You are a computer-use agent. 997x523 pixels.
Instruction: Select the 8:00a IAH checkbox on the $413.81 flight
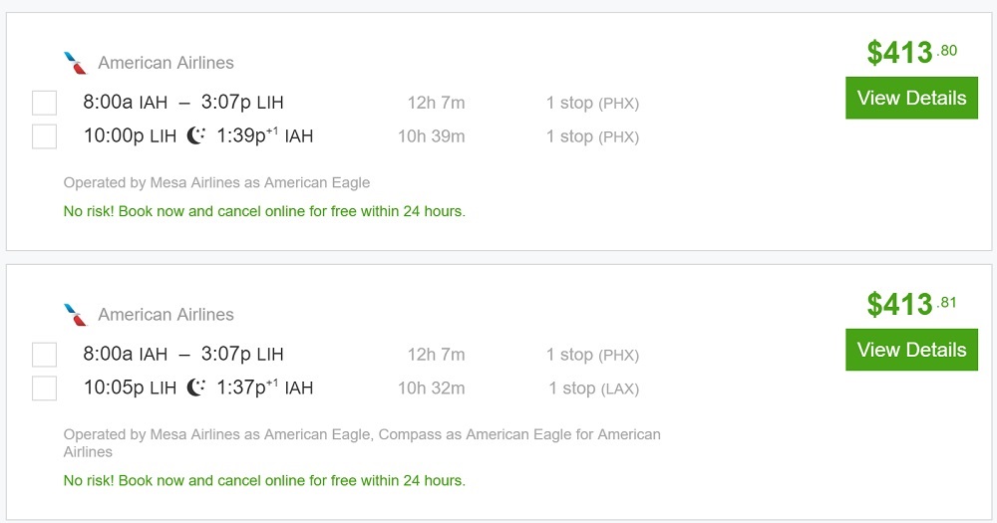[44, 355]
